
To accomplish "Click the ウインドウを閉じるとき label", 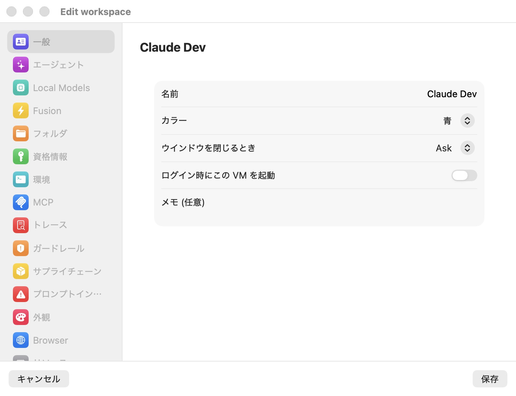I will click(x=209, y=148).
